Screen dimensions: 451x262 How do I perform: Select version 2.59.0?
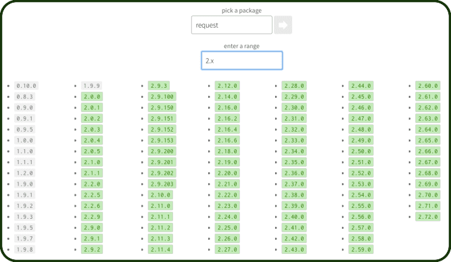(361, 249)
